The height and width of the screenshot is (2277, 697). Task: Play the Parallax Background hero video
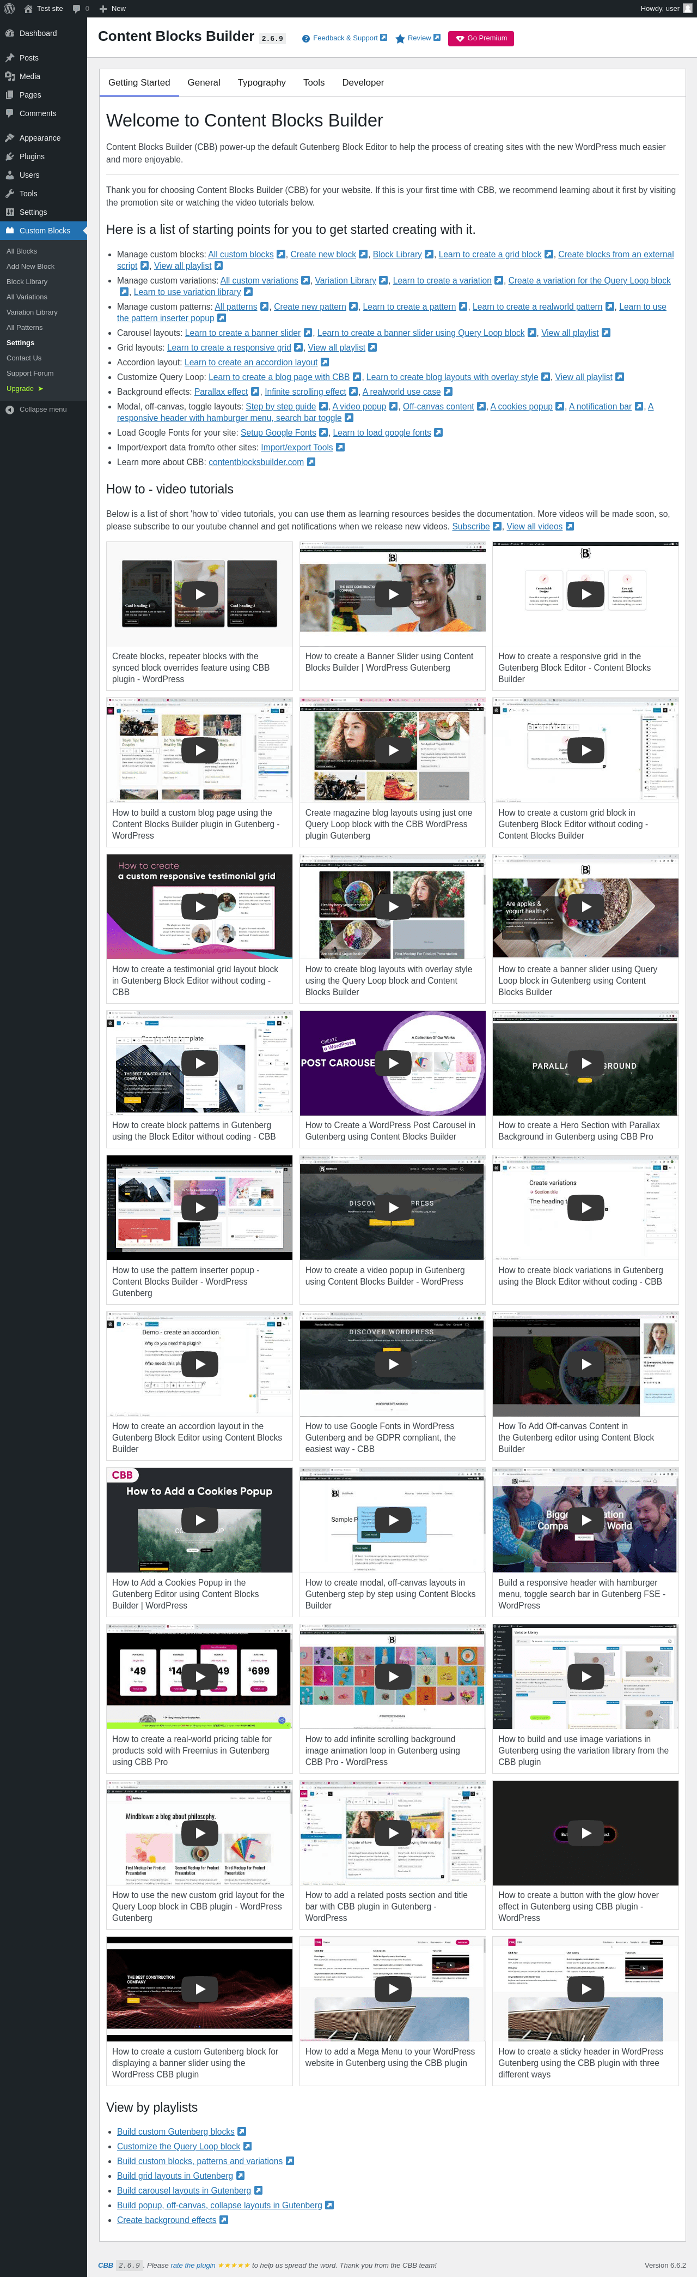click(586, 1063)
